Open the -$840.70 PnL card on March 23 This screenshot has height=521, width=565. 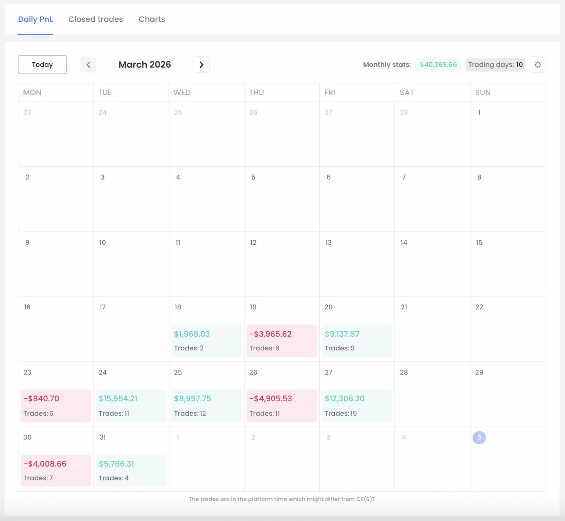56,406
